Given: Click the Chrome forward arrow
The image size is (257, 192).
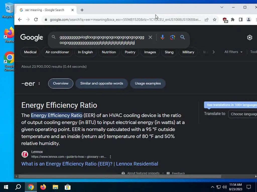Looking at the screenshot, I should [x=28, y=19].
